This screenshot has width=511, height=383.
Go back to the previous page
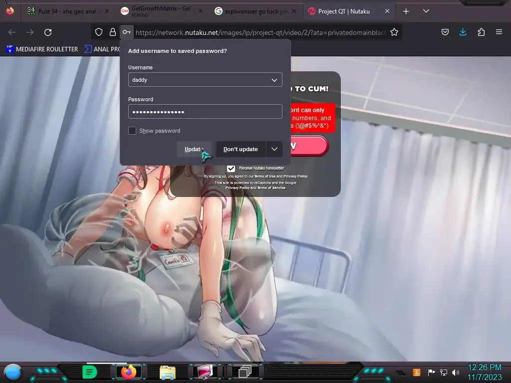click(x=12, y=32)
